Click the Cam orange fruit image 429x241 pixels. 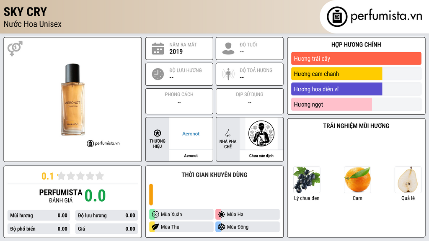click(357, 180)
